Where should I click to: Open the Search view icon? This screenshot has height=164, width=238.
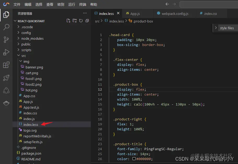(x=6, y=27)
